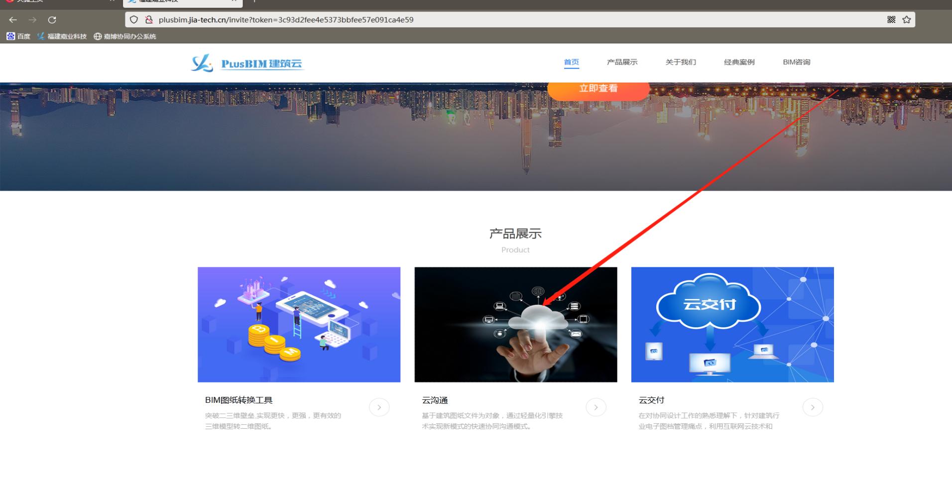The width and height of the screenshot is (952, 486).
Task: Open the 嘉博协同办公系统 bookmark
Action: tap(125, 36)
